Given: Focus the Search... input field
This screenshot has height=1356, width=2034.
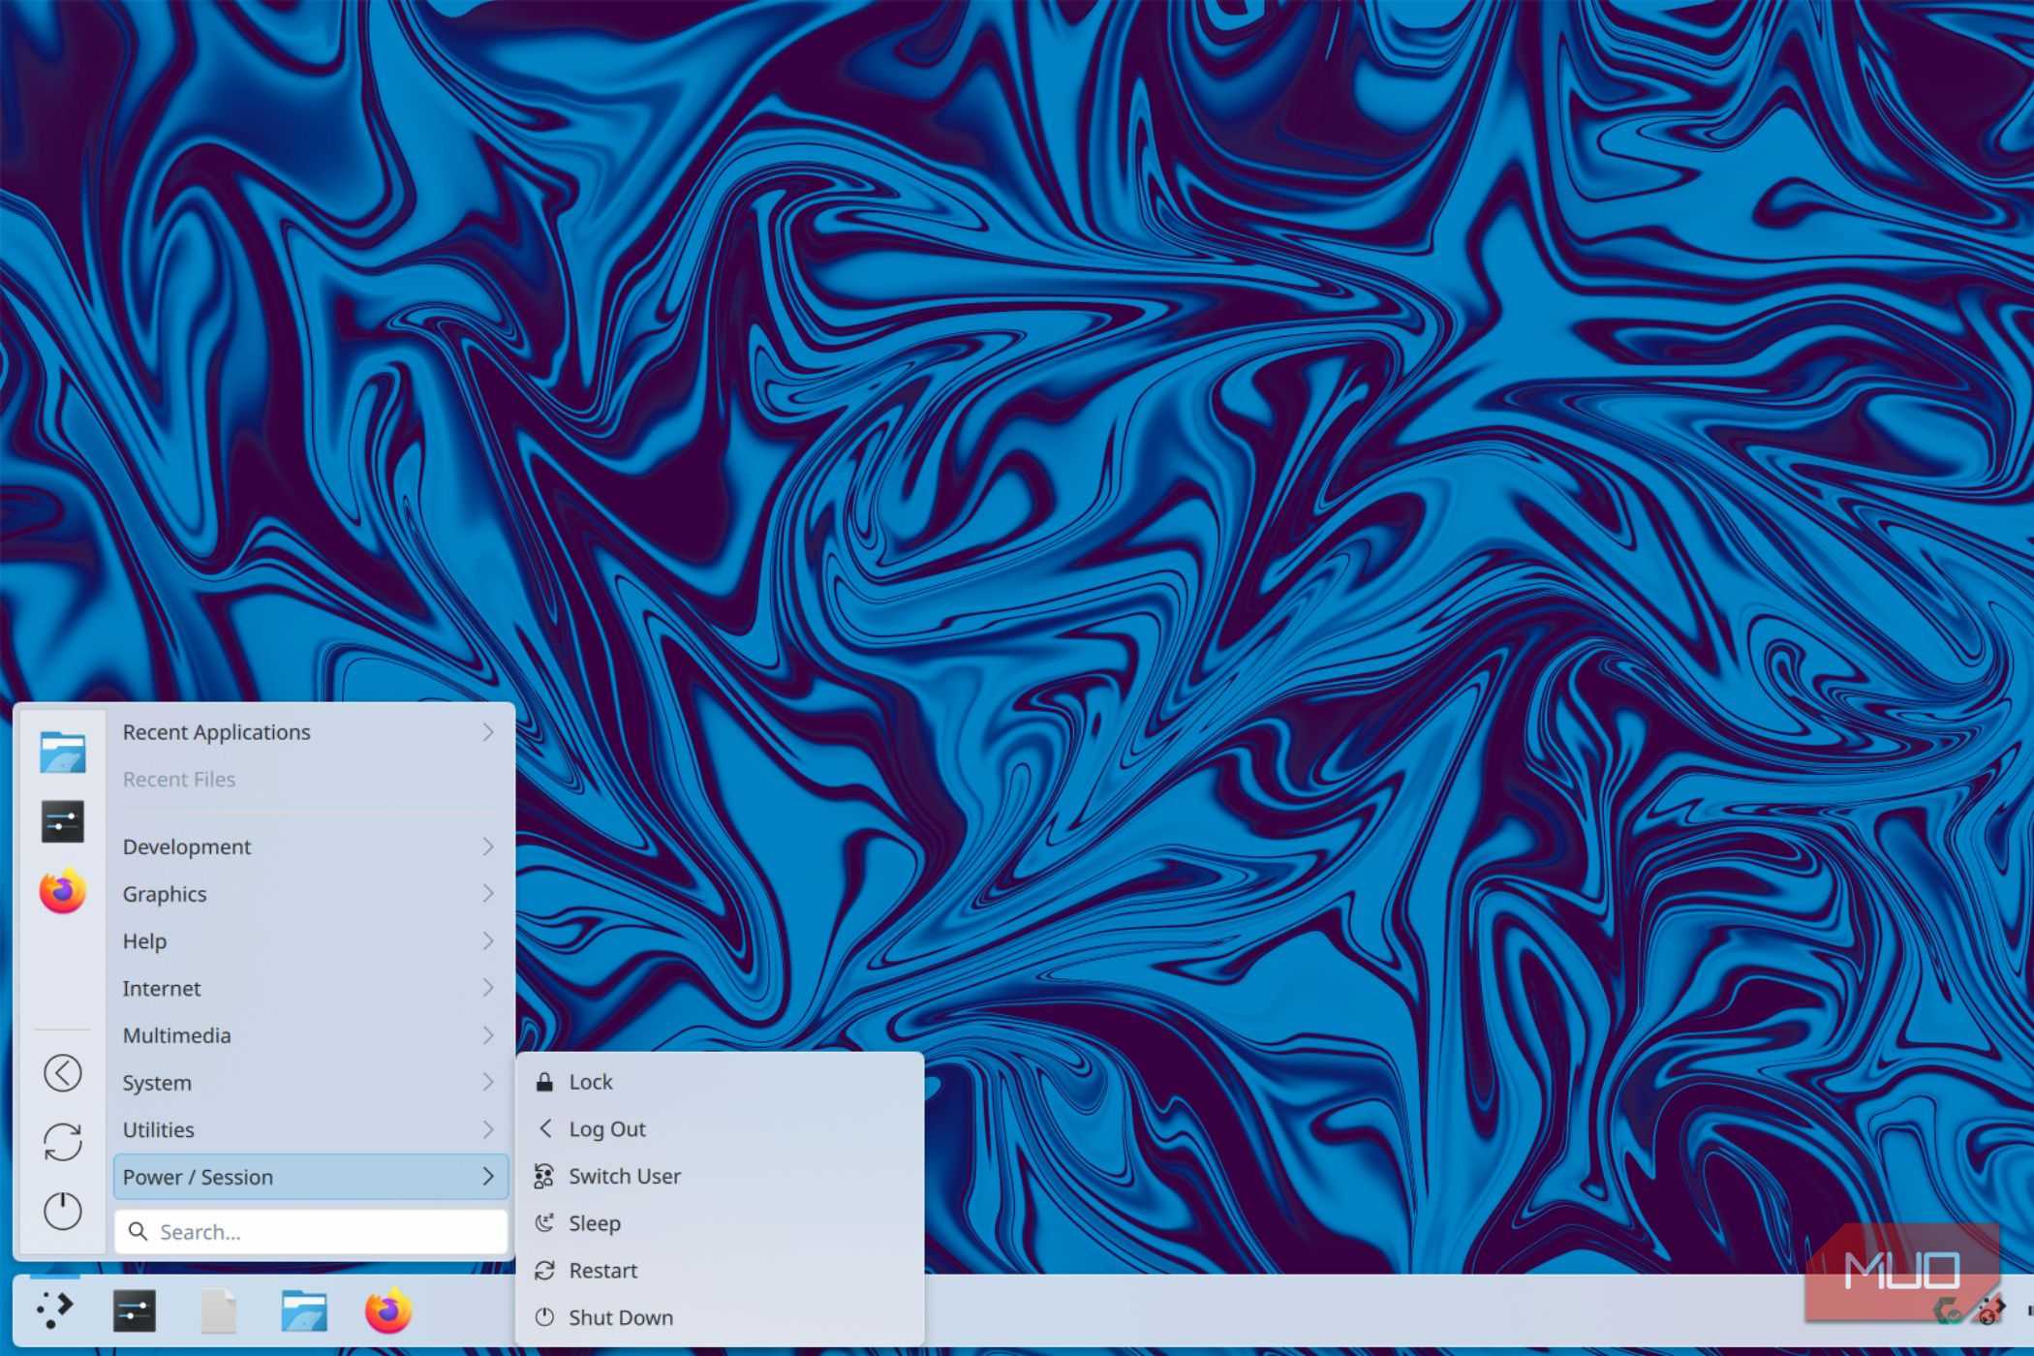Looking at the screenshot, I should click(x=310, y=1232).
